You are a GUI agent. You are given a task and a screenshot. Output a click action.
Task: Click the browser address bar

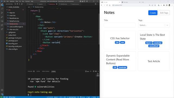130,5
